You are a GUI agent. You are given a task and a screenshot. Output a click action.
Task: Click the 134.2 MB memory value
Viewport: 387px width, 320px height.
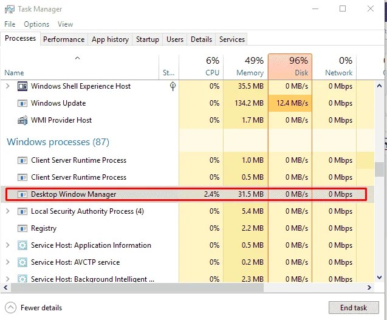pos(249,103)
